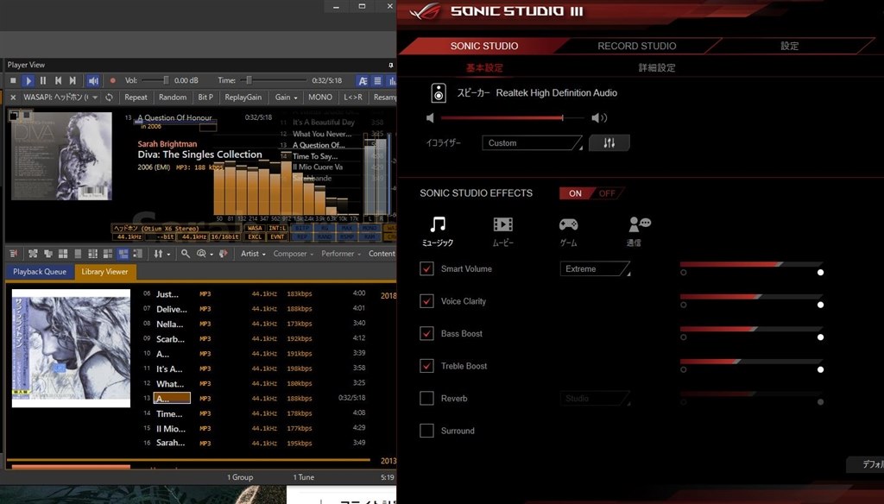Click the デフォルト default button in Sonic Studio
Image resolution: width=884 pixels, height=504 pixels.
click(x=865, y=464)
